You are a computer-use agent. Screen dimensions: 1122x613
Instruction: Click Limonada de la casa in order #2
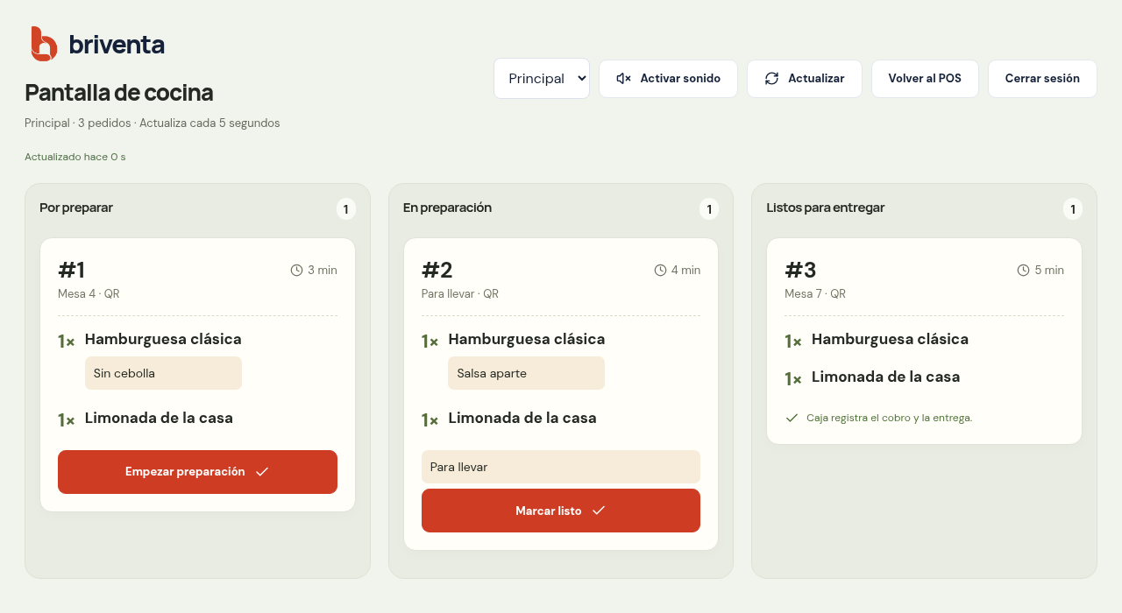522,418
